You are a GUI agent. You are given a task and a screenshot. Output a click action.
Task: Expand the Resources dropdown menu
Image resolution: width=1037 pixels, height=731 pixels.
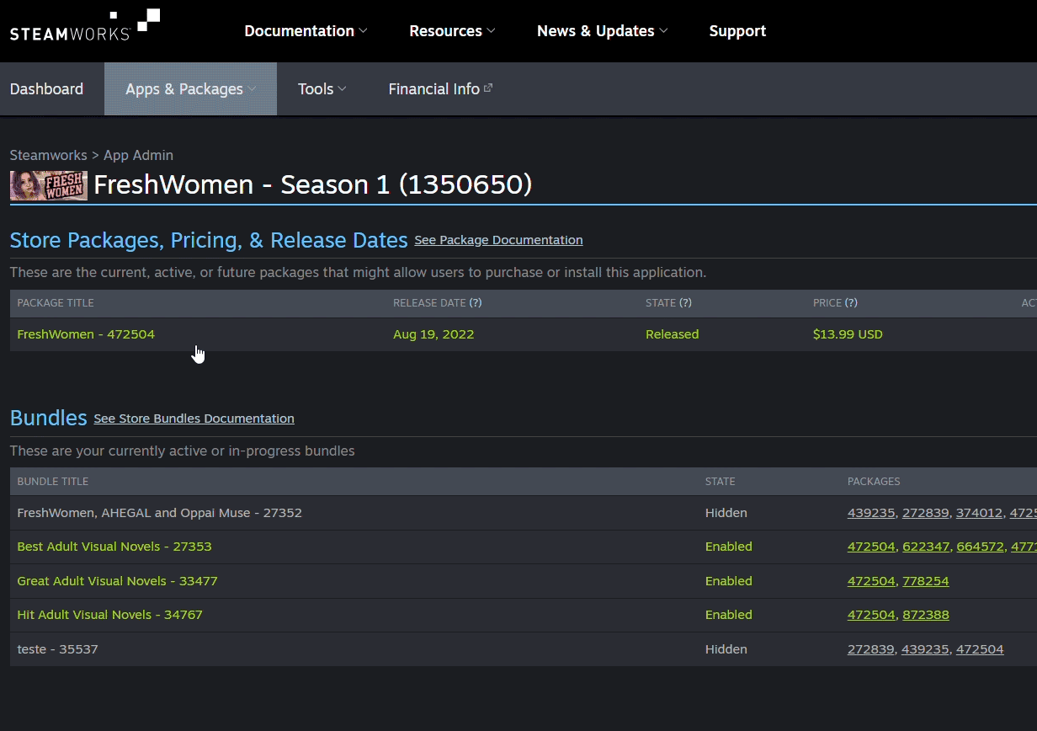pos(452,31)
